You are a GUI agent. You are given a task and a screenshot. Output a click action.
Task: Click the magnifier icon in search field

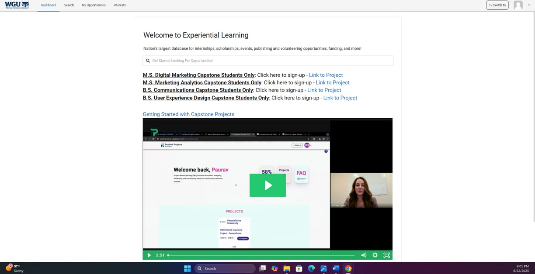click(x=148, y=61)
